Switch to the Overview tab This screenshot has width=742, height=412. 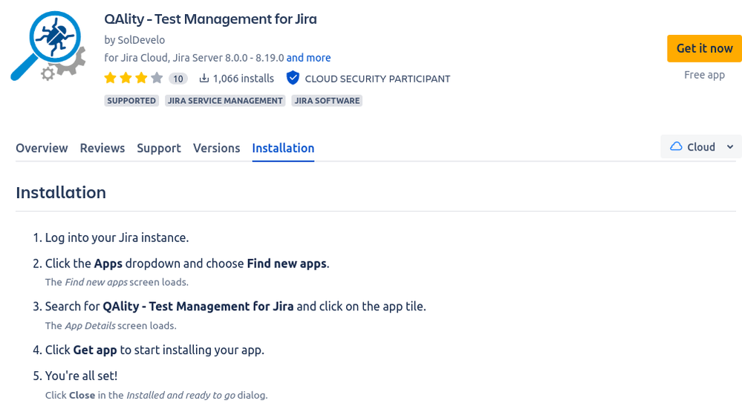(x=42, y=148)
